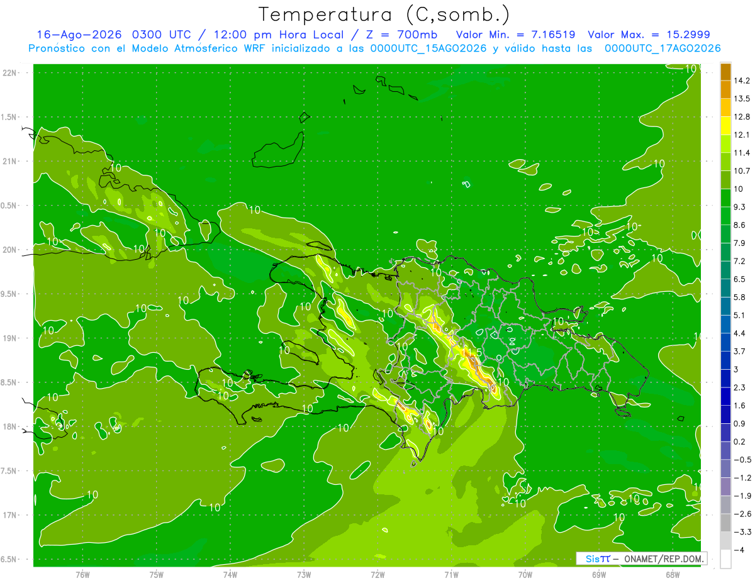Click the "68W" longitude axis label
This screenshot has height=583, width=755.
(672, 575)
